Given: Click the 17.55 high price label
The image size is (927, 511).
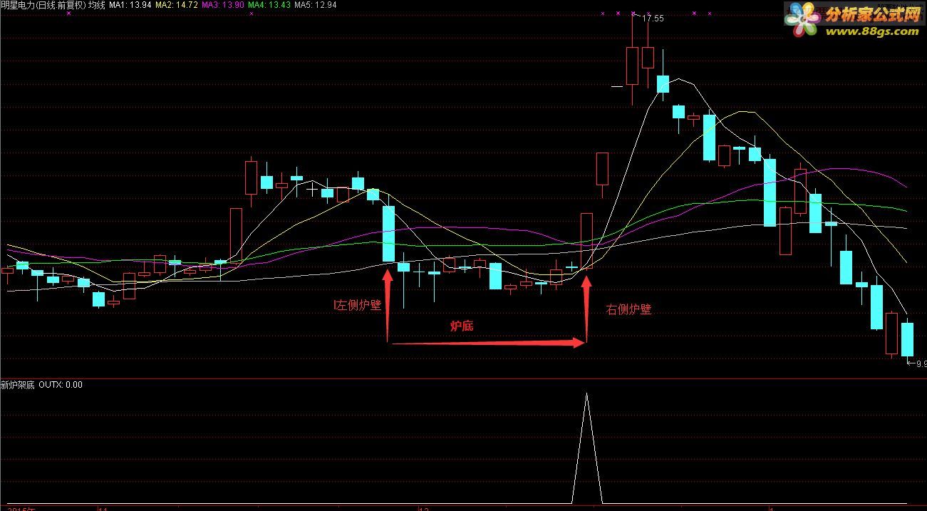Looking at the screenshot, I should [653, 19].
